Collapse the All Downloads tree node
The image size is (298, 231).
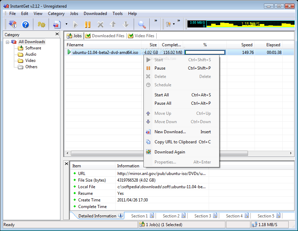[7, 42]
